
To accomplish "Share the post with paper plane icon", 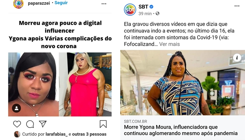I will tap(43, 124).
